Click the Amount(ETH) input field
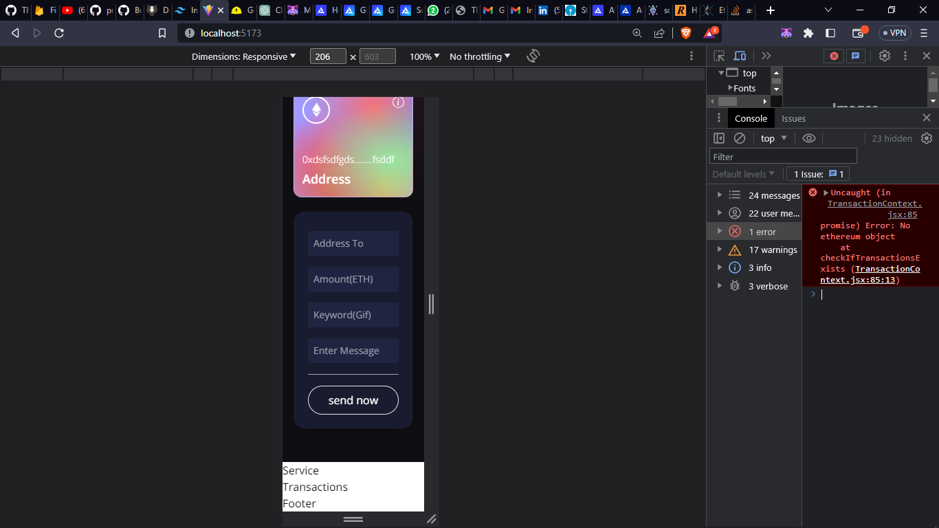This screenshot has width=939, height=528. click(353, 278)
